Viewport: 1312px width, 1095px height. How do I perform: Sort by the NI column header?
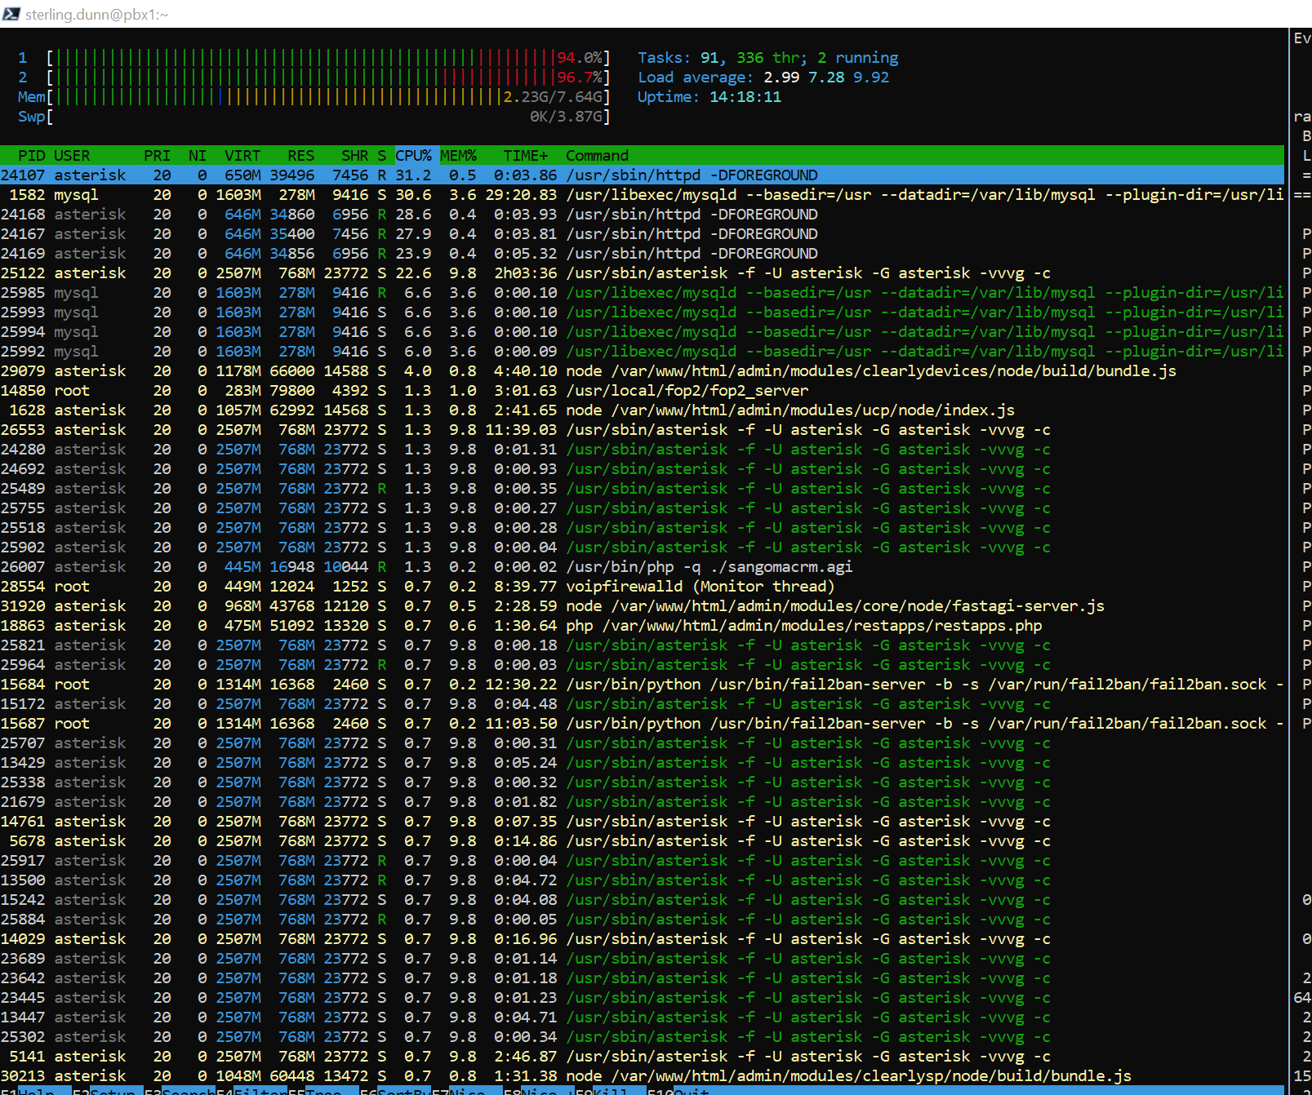(198, 155)
